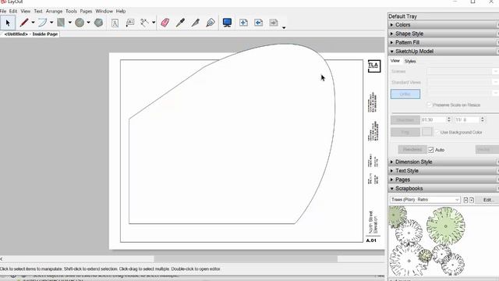Image resolution: width=499 pixels, height=281 pixels.
Task: Open Dimension tool options arrow
Action: [x=154, y=23]
